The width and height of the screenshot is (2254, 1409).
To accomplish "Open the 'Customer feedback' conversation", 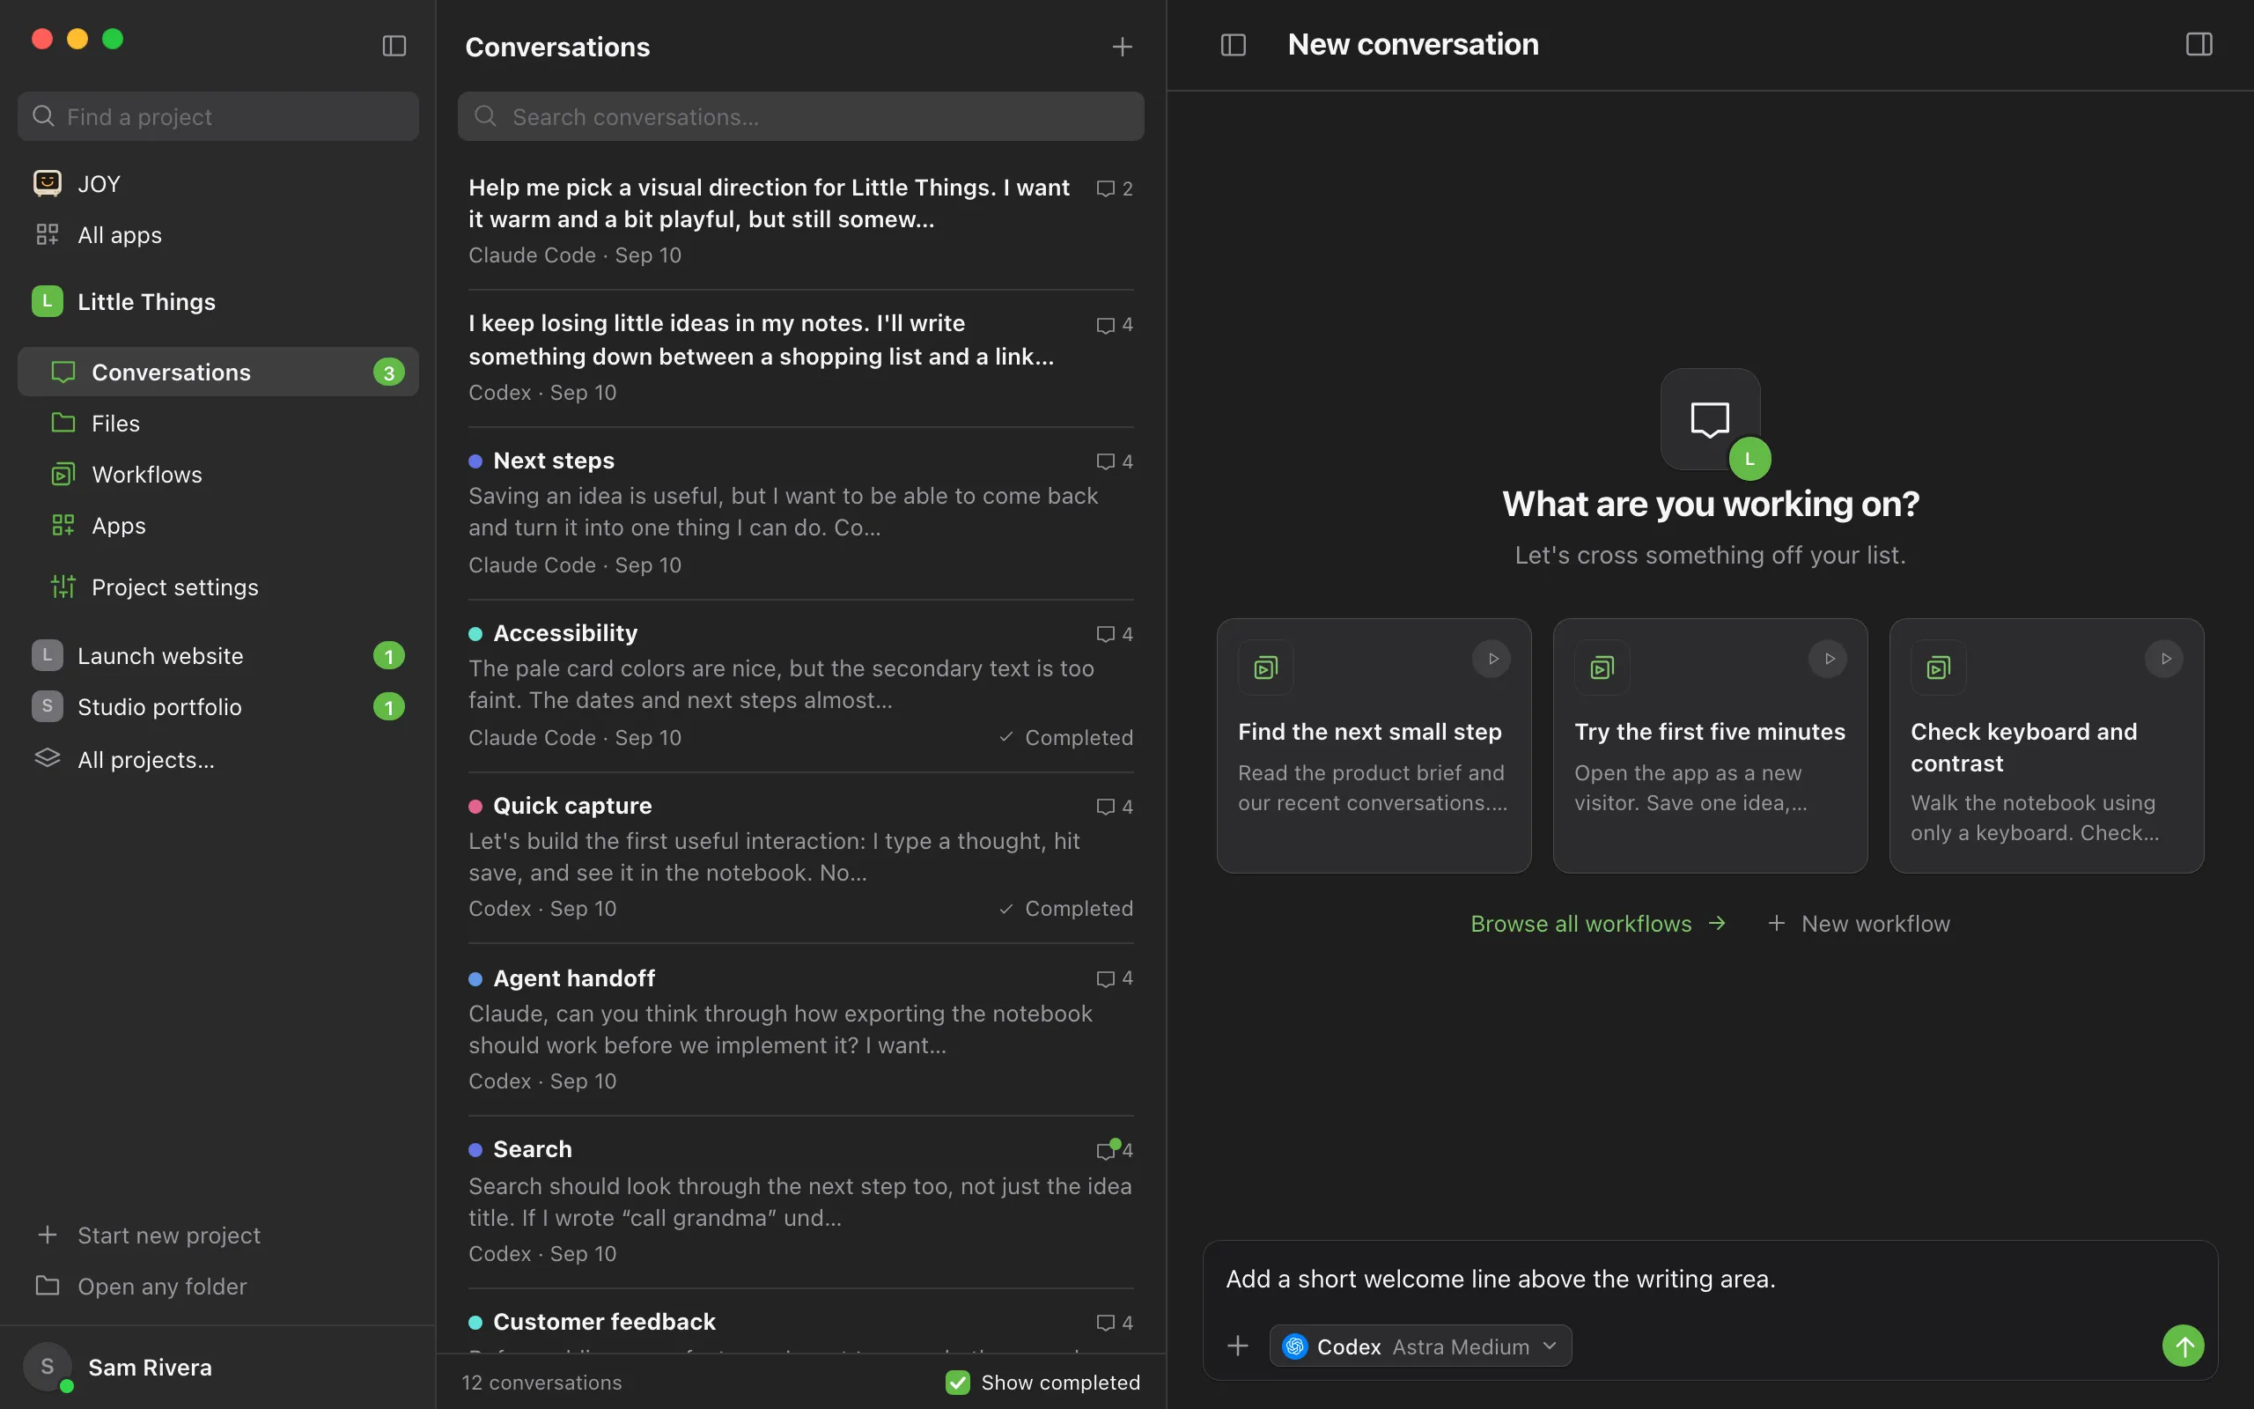I will coord(800,1322).
